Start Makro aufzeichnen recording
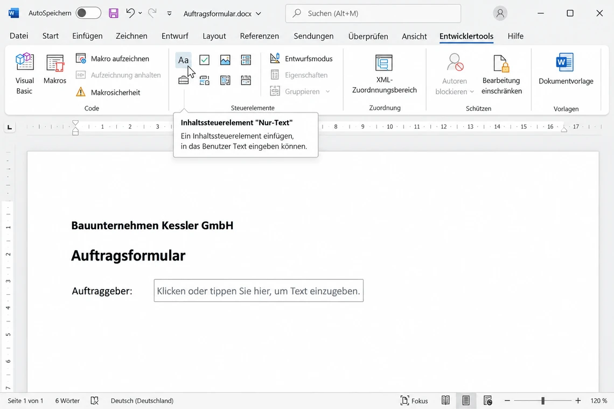614x409 pixels. pos(113,59)
